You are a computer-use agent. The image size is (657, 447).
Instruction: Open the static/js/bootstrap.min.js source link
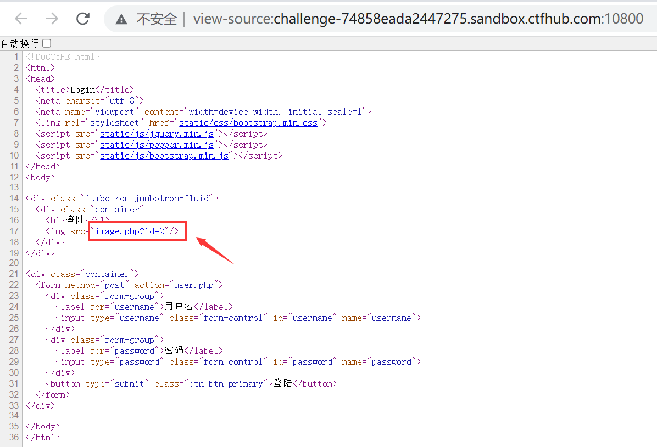click(164, 156)
